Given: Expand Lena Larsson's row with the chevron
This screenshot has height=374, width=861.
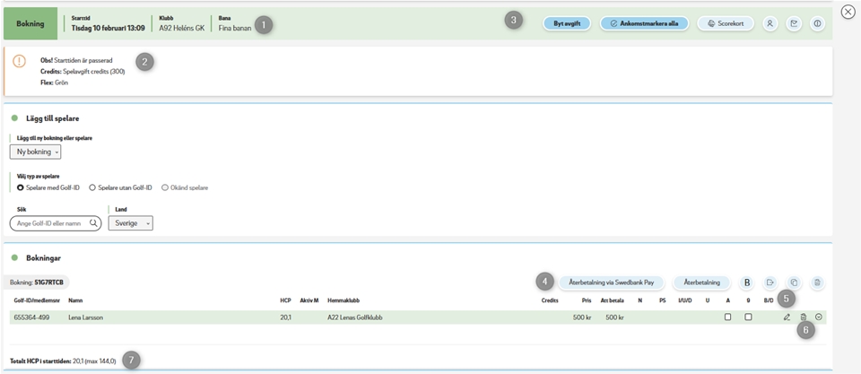Looking at the screenshot, I should (819, 317).
